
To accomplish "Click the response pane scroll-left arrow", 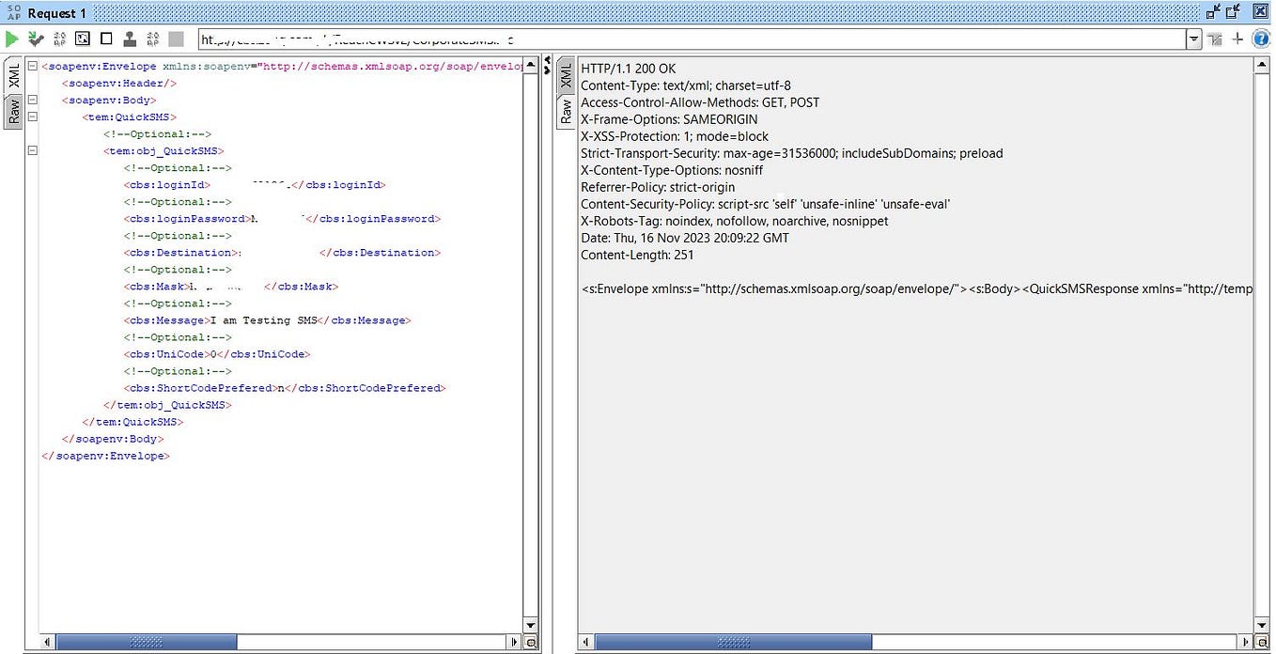I will 586,643.
